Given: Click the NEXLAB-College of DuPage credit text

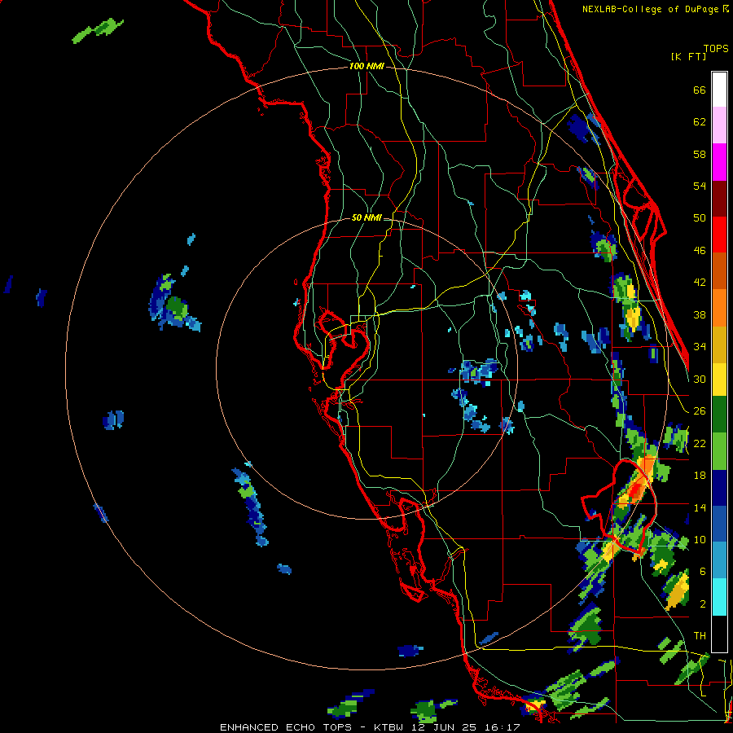Looking at the screenshot, I should tap(655, 9).
